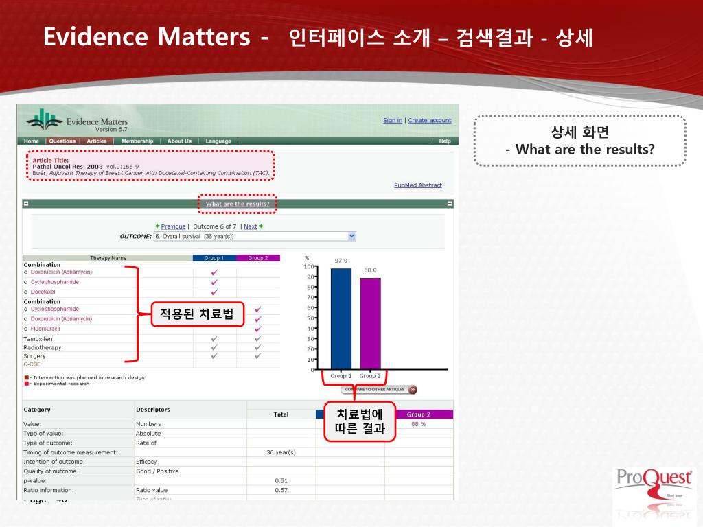This screenshot has width=703, height=527.
Task: Open the About Us menu item
Action: 179,141
